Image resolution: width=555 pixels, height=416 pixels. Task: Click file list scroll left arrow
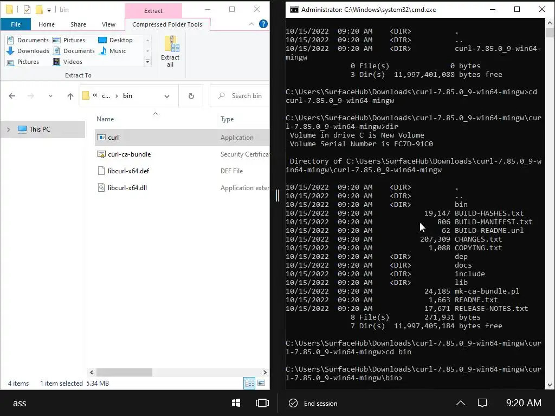coord(92,372)
